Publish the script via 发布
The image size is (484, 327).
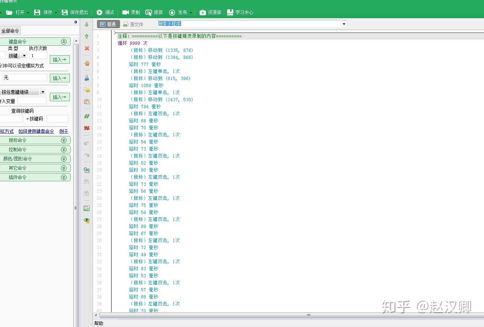coord(178,12)
